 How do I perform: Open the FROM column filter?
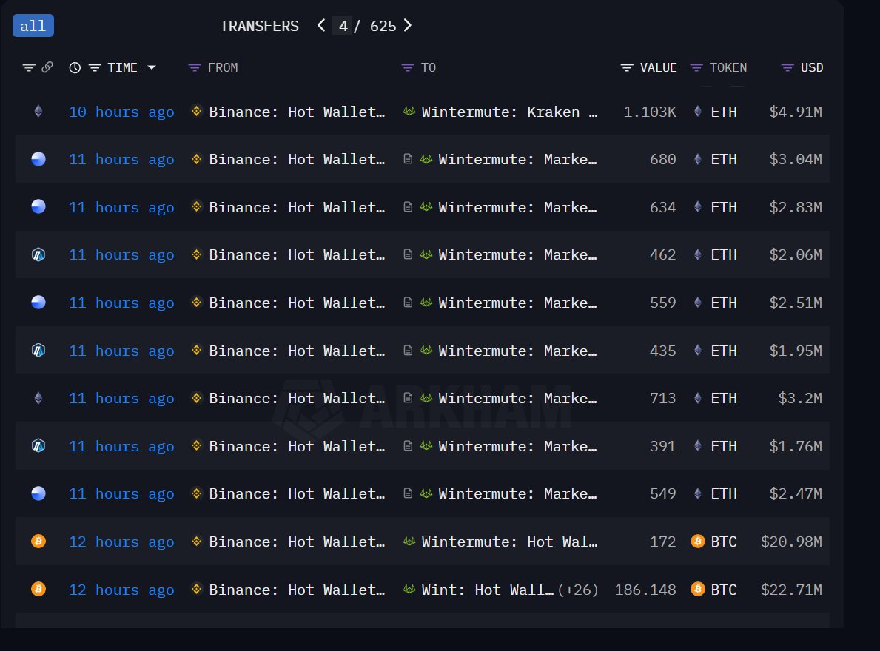tap(194, 68)
